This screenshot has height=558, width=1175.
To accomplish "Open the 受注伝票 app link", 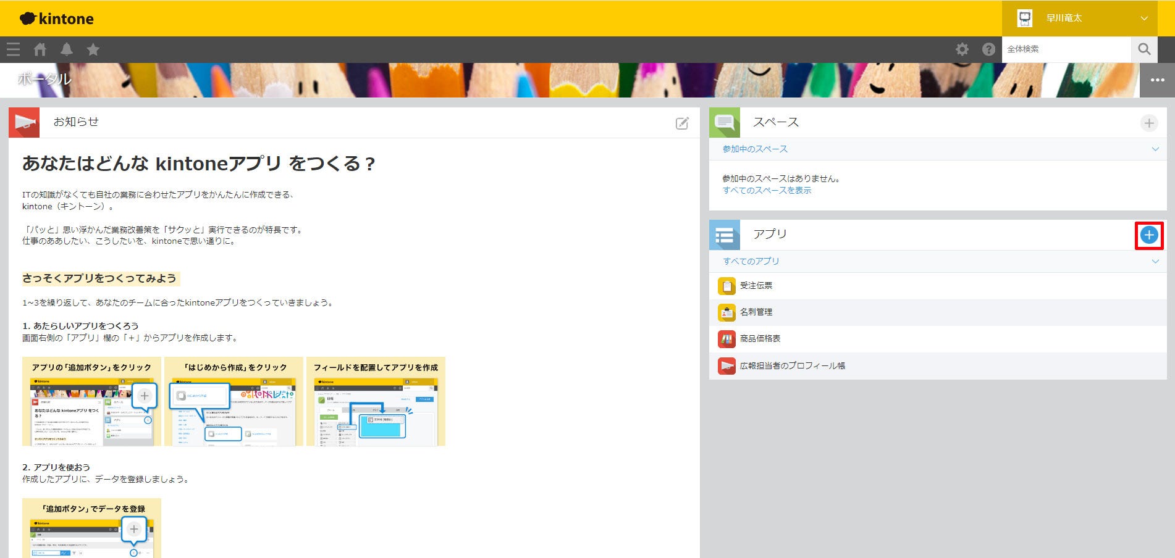I will point(756,286).
